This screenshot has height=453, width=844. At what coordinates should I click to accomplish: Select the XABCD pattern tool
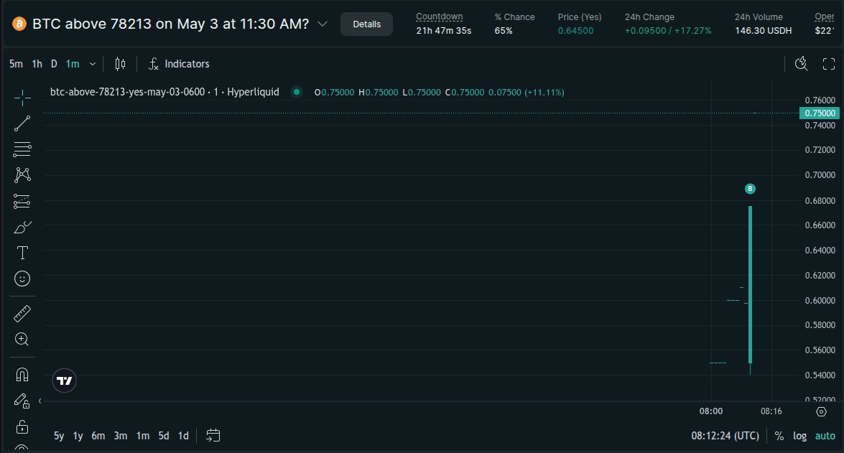22,175
